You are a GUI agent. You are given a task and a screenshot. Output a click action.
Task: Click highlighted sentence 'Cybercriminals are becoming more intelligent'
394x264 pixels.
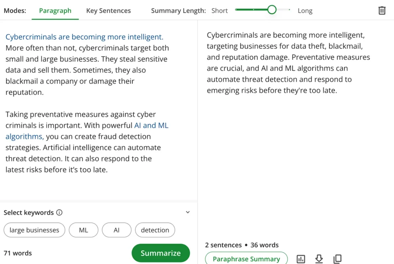click(x=84, y=37)
